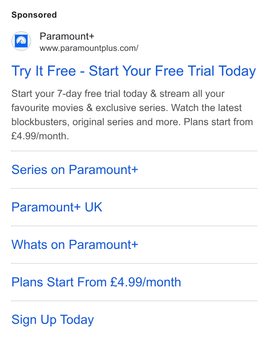269x338 pixels.
Task: Click 'UK' in the second sitelink
Action: pos(93,207)
